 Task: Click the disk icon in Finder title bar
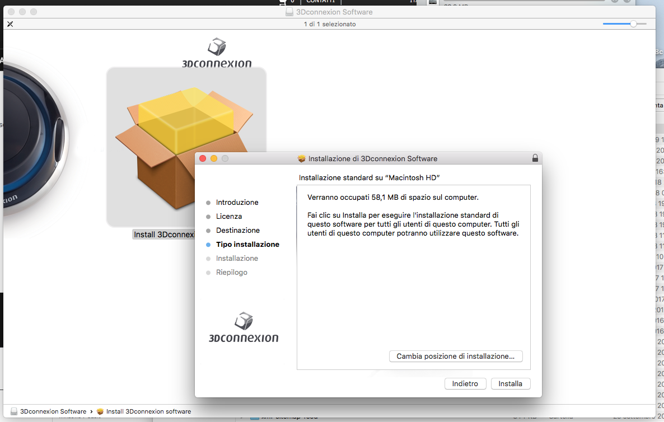click(289, 12)
